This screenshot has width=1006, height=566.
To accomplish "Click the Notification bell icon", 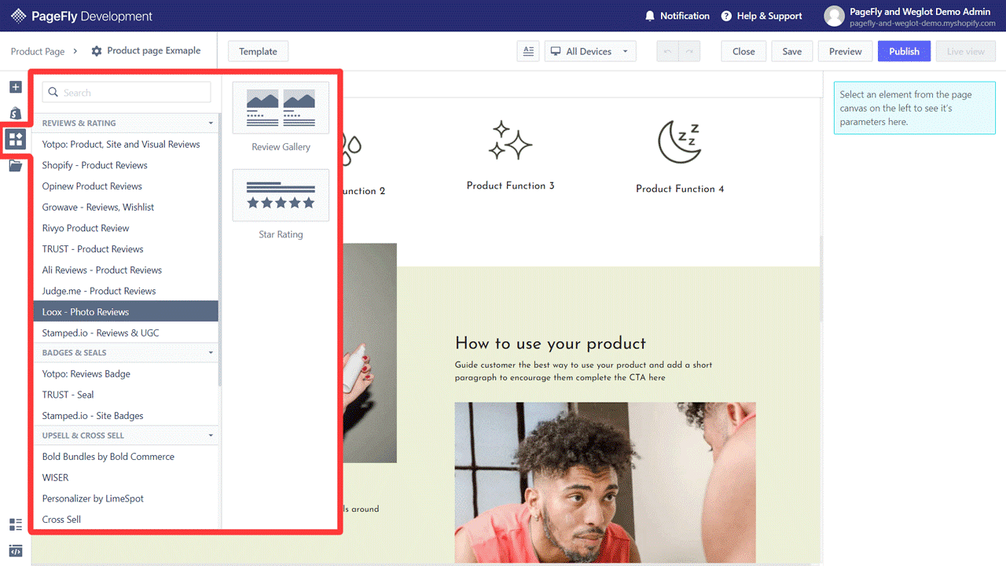I will coord(649,16).
